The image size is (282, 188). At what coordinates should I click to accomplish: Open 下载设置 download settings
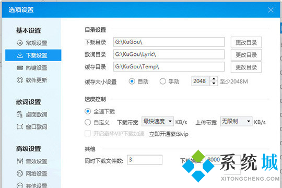coord(33,55)
